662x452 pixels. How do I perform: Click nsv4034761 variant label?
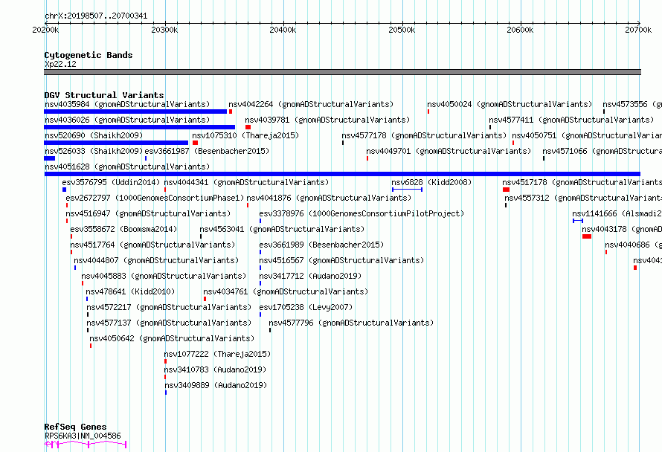pos(286,291)
